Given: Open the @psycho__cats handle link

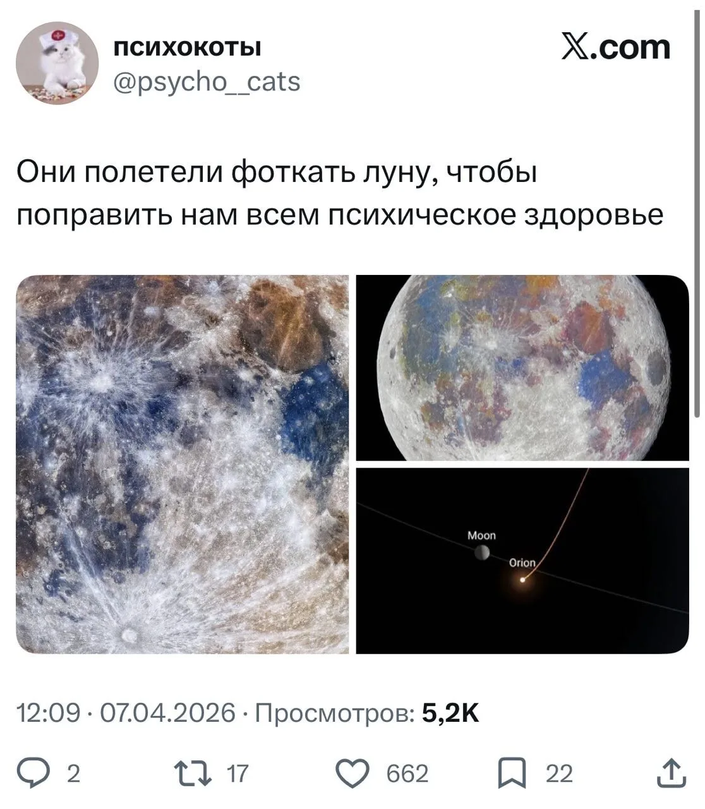Looking at the screenshot, I should click(207, 82).
